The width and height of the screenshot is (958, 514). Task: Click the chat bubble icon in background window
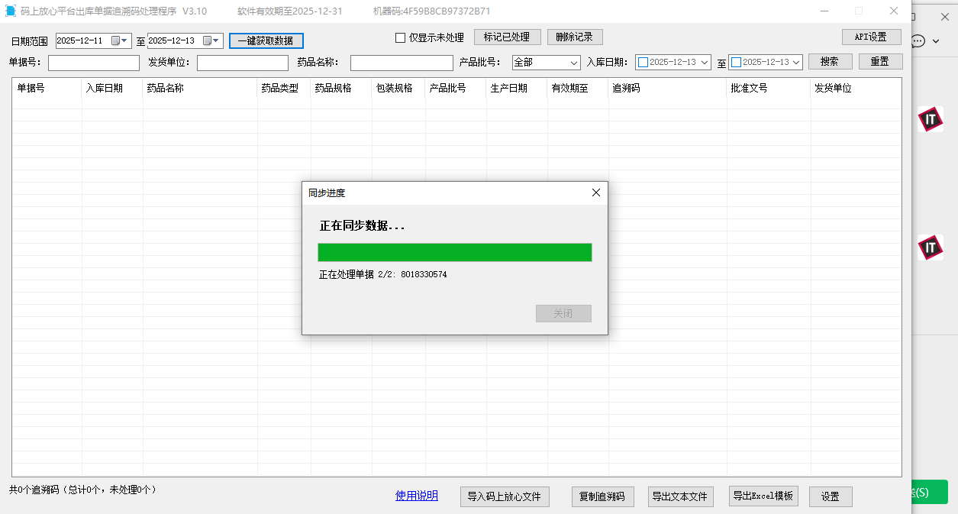coord(918,41)
